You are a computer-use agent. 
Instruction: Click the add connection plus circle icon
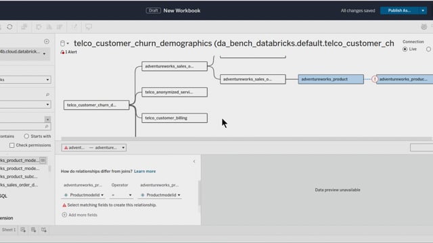[x=47, y=41]
